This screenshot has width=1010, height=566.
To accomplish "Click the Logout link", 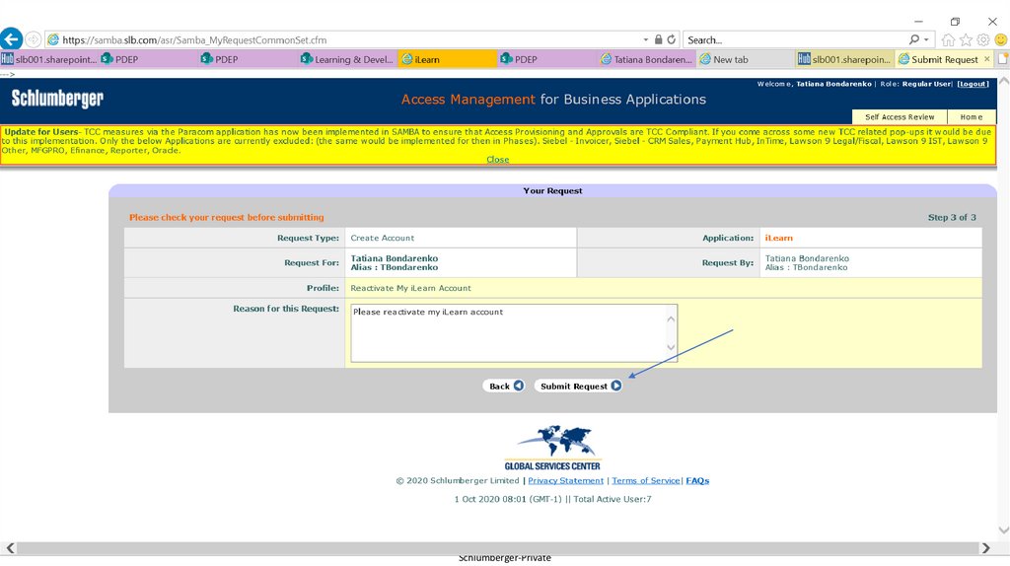I will pyautogui.click(x=973, y=84).
